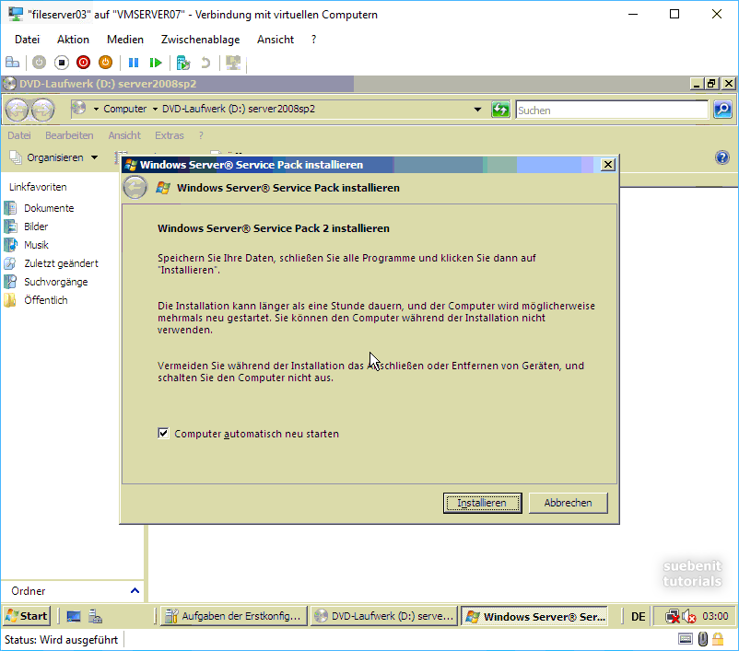Shut down the VM with the red icon
739x651 pixels.
point(84,63)
